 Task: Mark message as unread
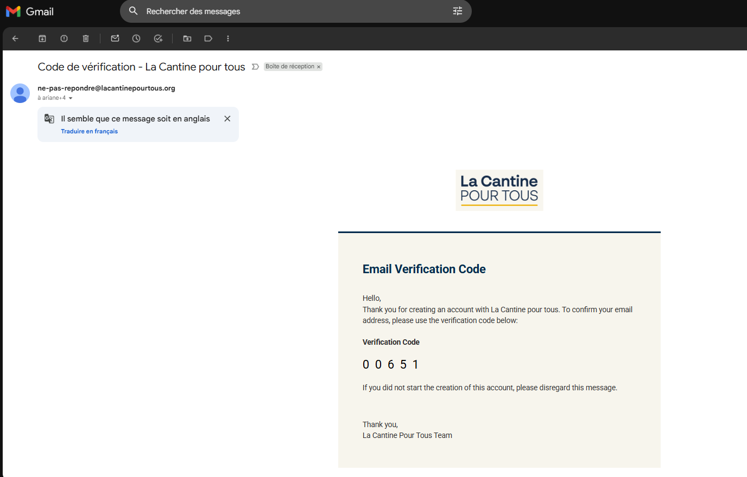point(115,38)
